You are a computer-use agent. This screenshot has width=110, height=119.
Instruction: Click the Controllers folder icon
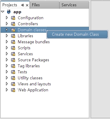[13, 24]
